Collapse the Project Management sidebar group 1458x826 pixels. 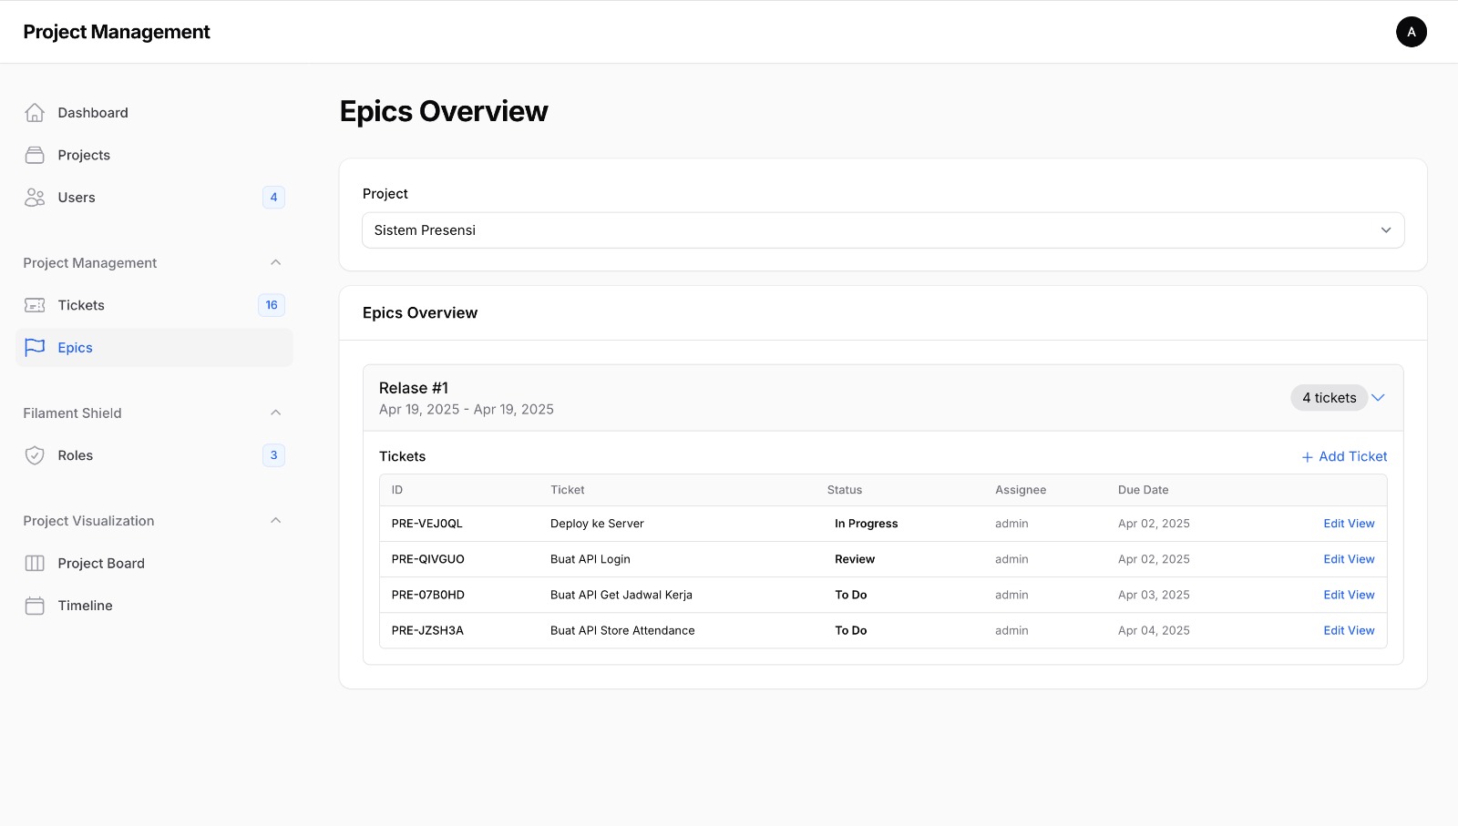pos(276,262)
